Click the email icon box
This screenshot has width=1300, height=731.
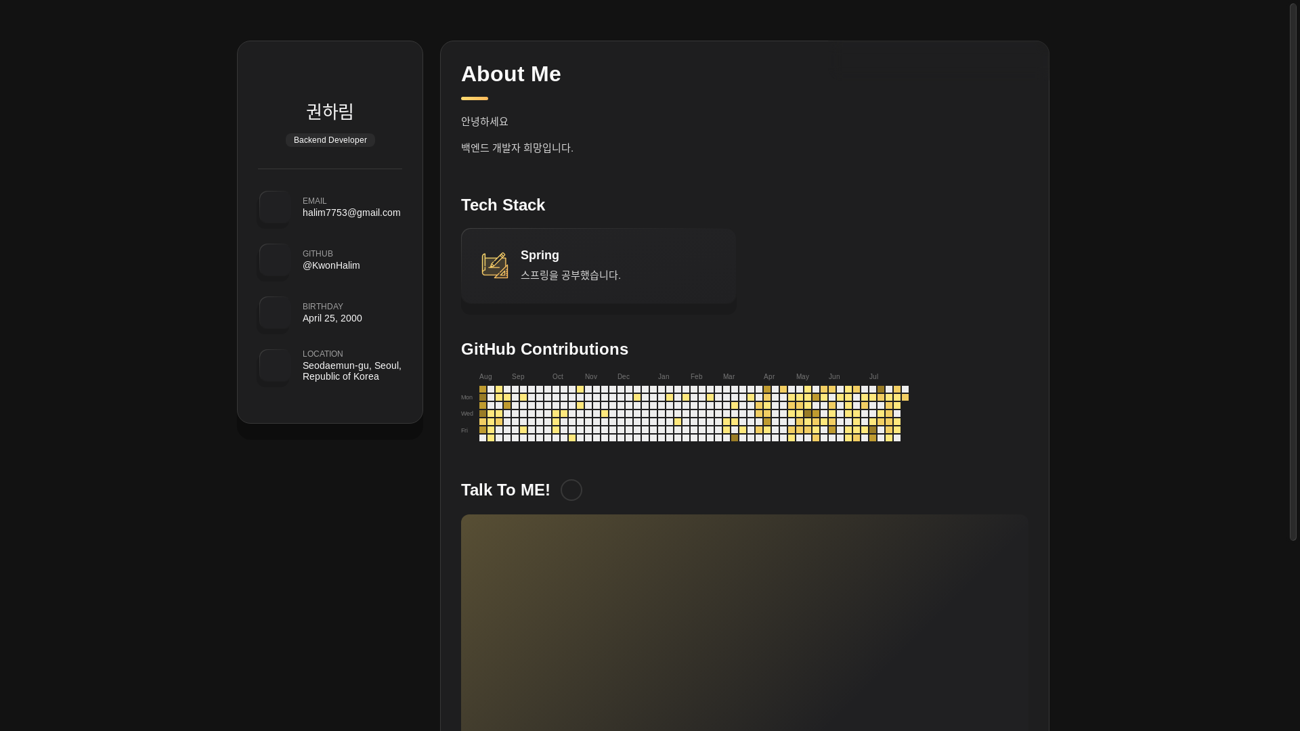[x=275, y=207]
